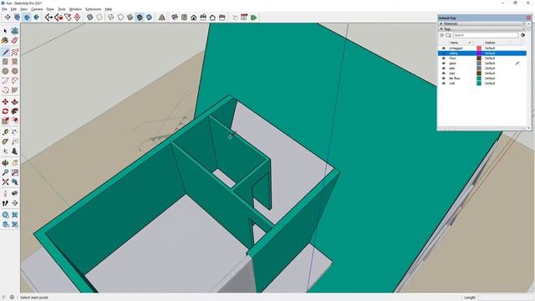Select the Offset tool
The height and width of the screenshot is (301, 535).
[x=15, y=120]
